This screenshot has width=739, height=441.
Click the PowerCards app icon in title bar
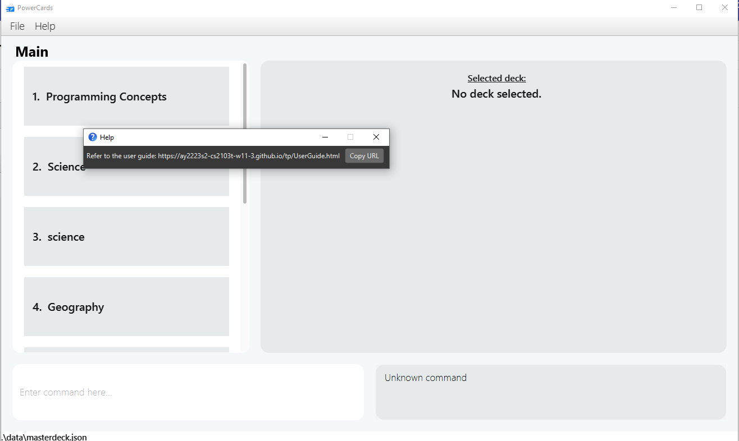point(10,8)
